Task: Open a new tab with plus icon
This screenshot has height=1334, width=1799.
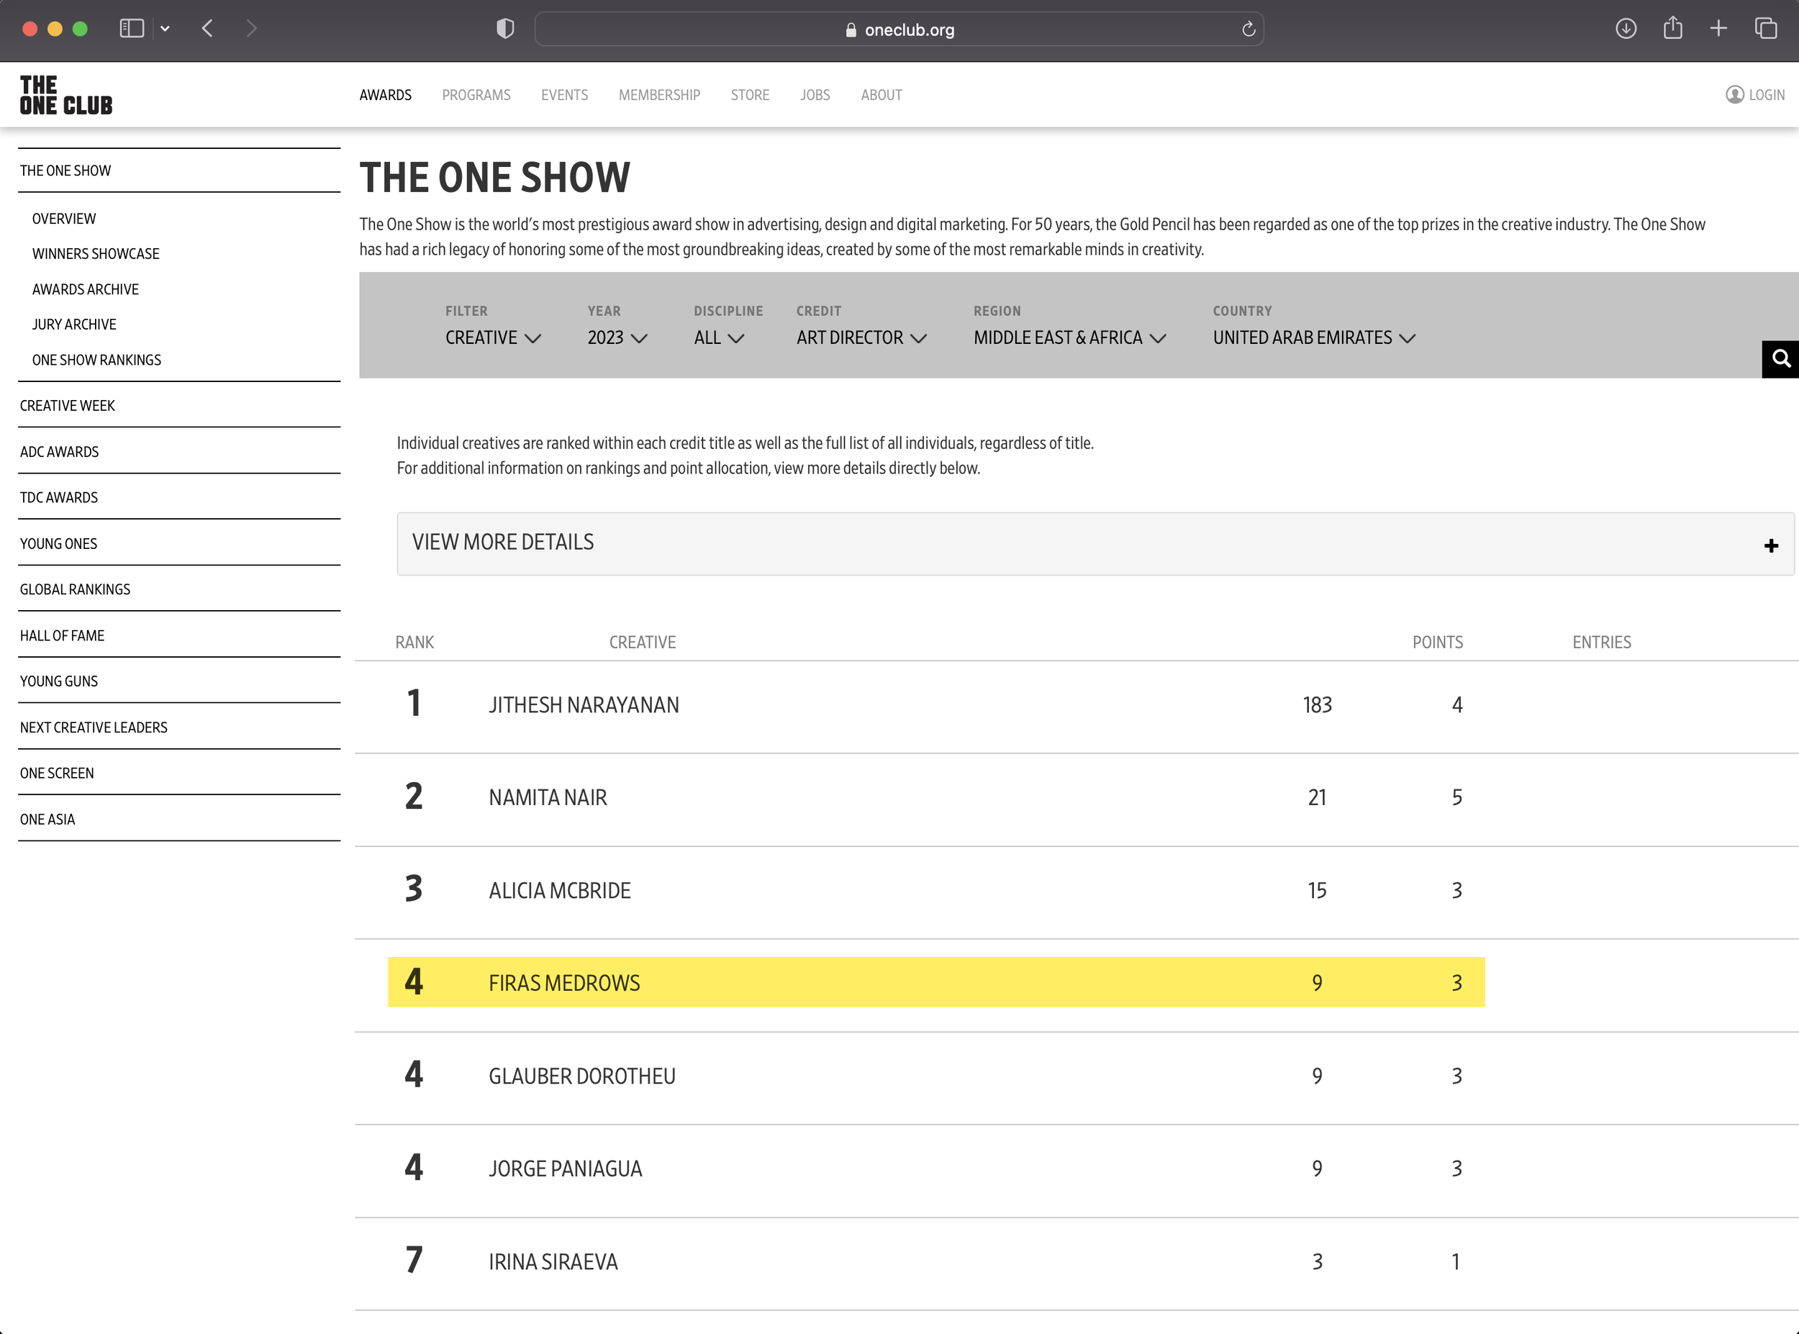Action: point(1718,29)
